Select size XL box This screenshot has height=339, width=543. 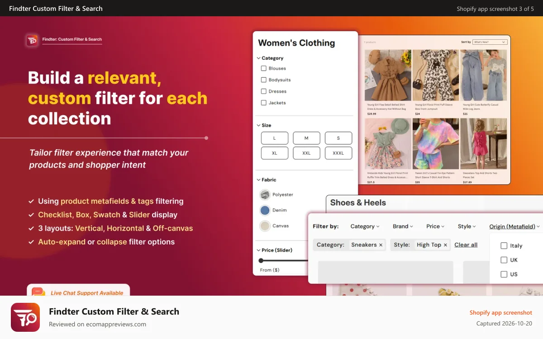275,153
